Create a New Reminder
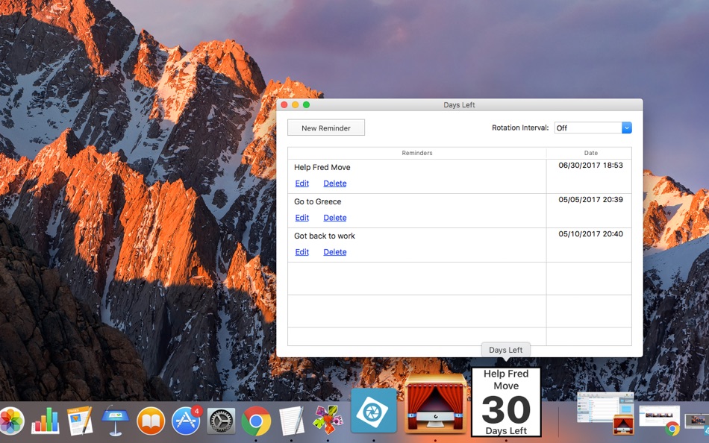Screen dimensions: 709x443 point(326,128)
